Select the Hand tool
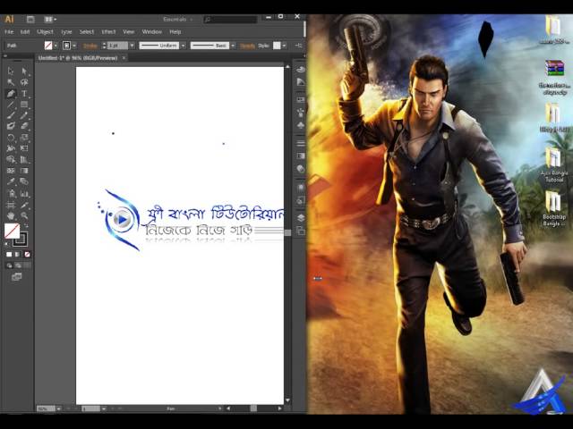 point(11,216)
